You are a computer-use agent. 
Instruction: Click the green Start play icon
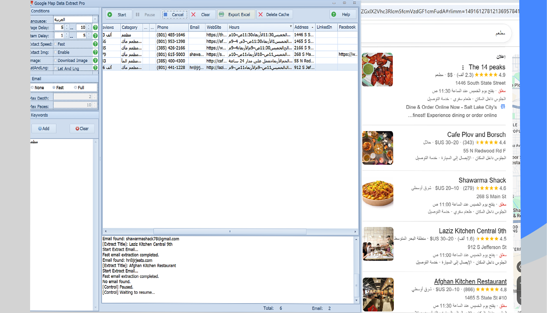tap(110, 14)
